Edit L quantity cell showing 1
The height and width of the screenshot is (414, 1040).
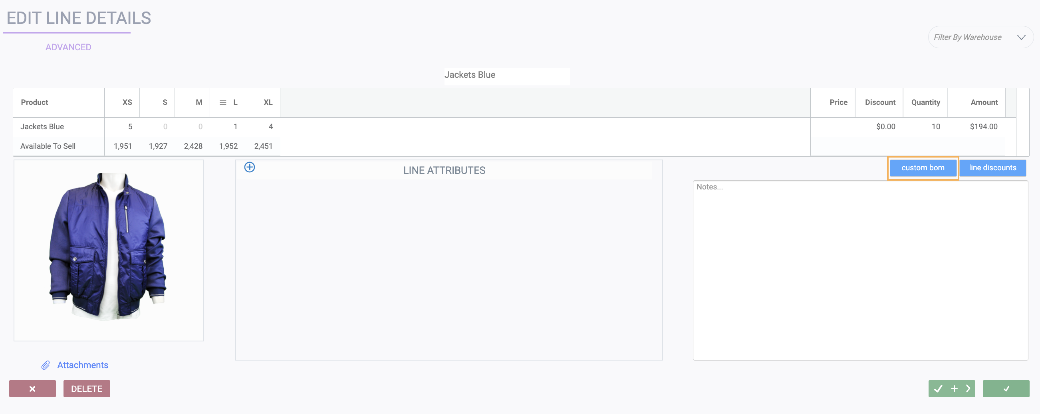pyautogui.click(x=228, y=126)
